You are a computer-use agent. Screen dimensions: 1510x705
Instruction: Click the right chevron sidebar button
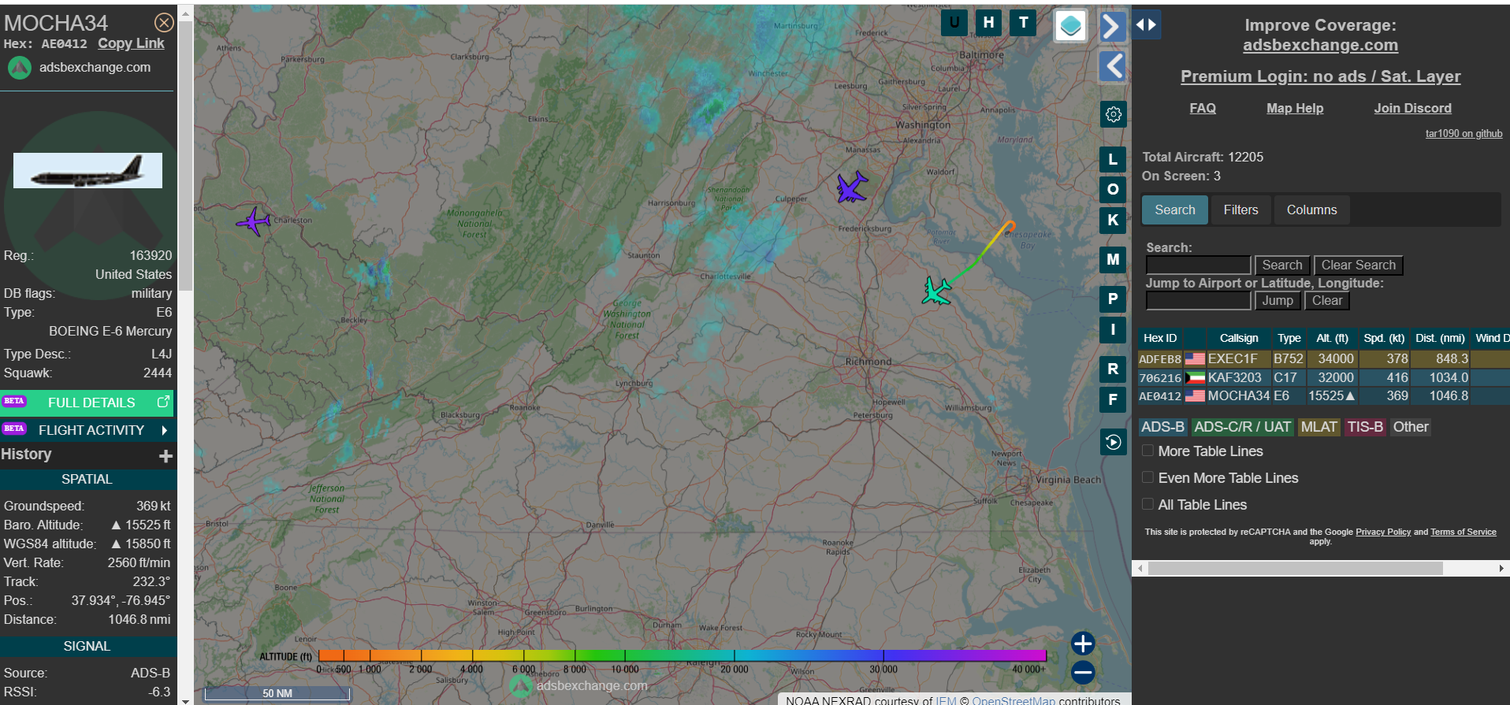tap(1112, 27)
